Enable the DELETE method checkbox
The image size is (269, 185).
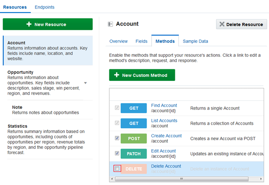coord(117,168)
